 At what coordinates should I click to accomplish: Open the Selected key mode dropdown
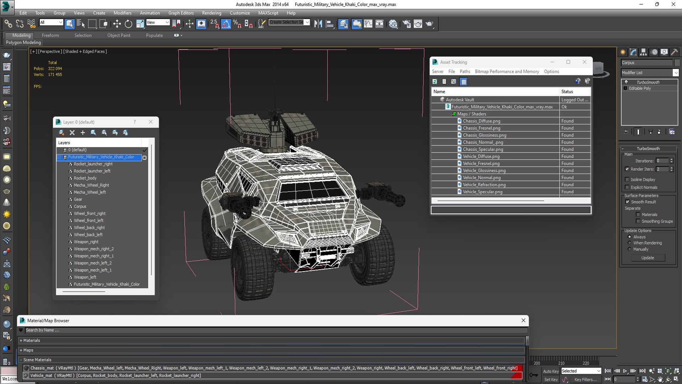coord(581,371)
